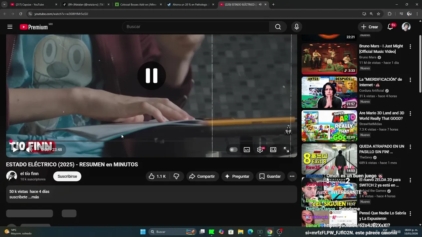Open the account avatar menu

click(x=406, y=27)
